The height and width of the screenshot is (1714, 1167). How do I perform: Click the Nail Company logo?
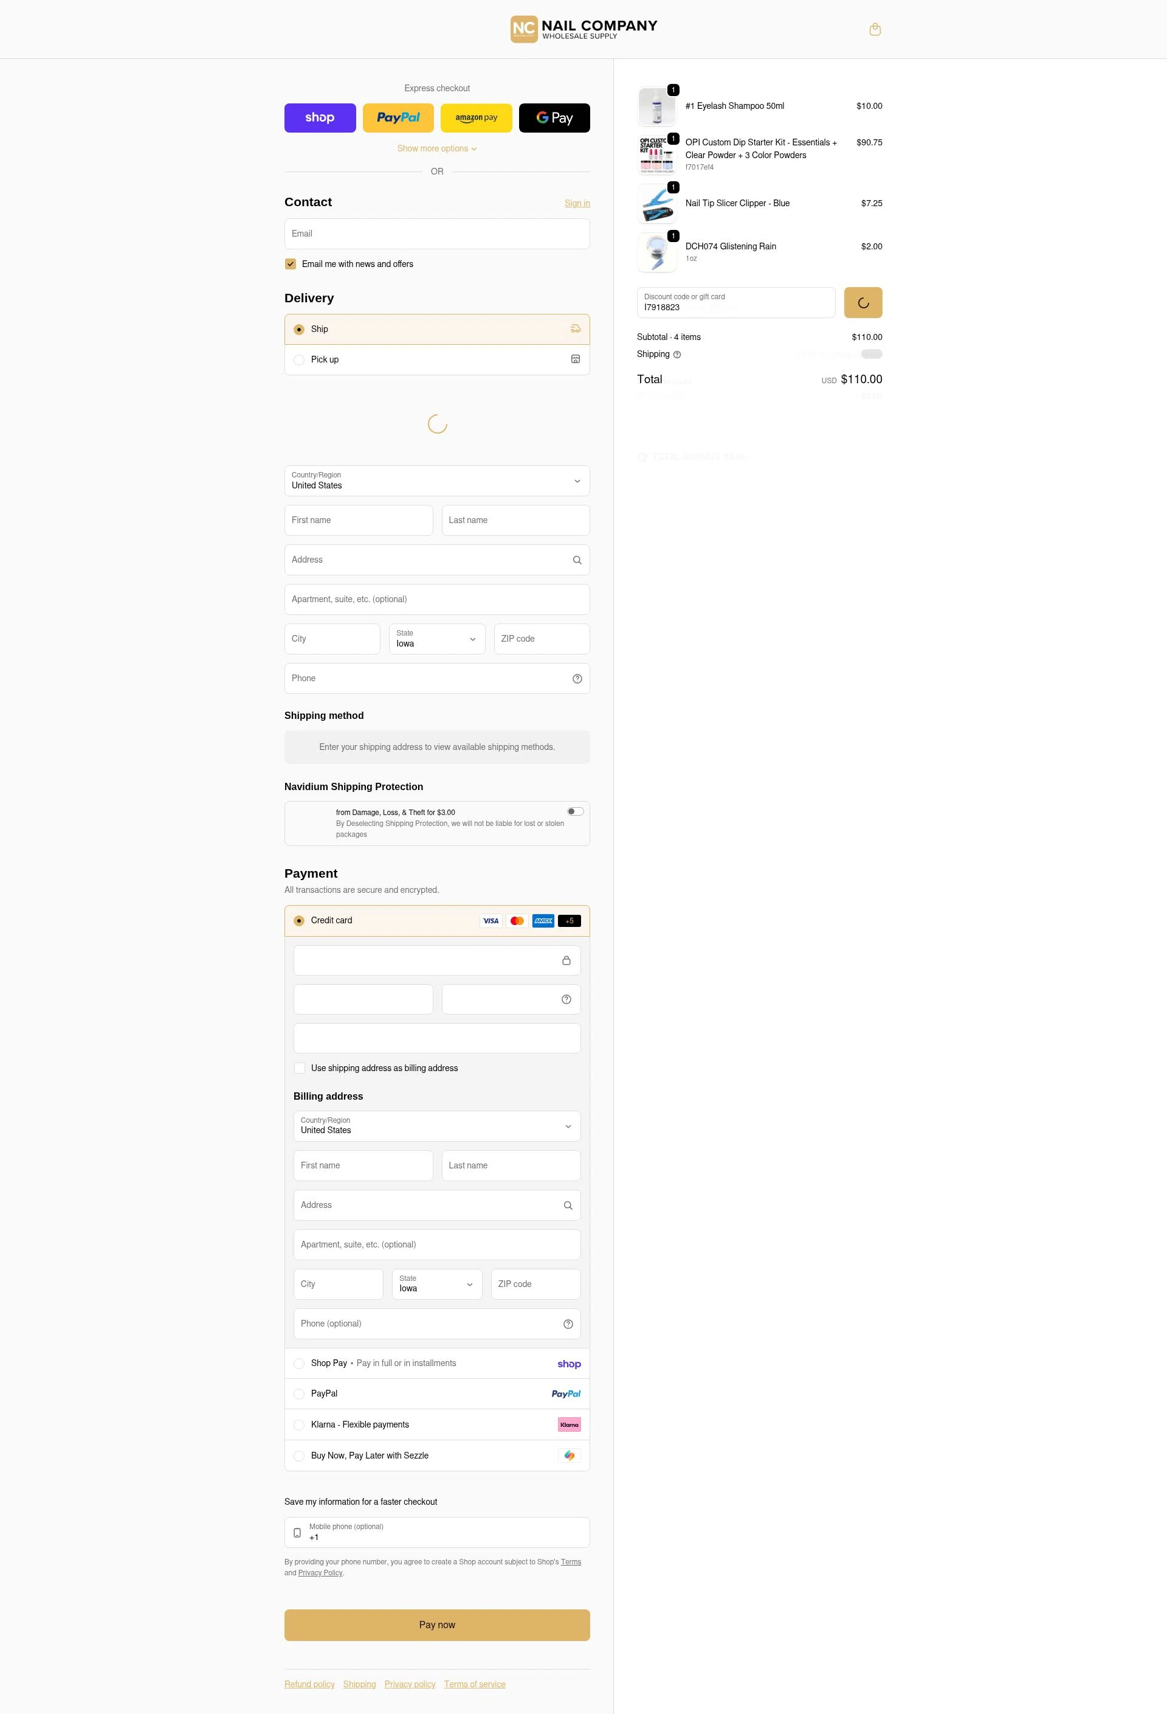pos(582,29)
